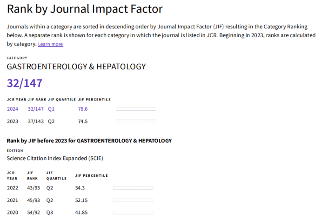Click the 52.15 percentile value for 2021
The height and width of the screenshot is (221, 322).
81,200
